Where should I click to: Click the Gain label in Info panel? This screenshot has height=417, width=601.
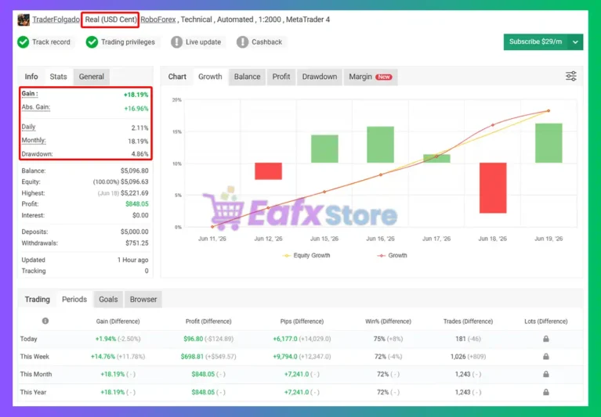pyautogui.click(x=30, y=94)
